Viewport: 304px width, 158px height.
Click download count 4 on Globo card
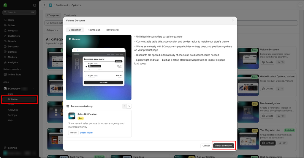coord(280,89)
